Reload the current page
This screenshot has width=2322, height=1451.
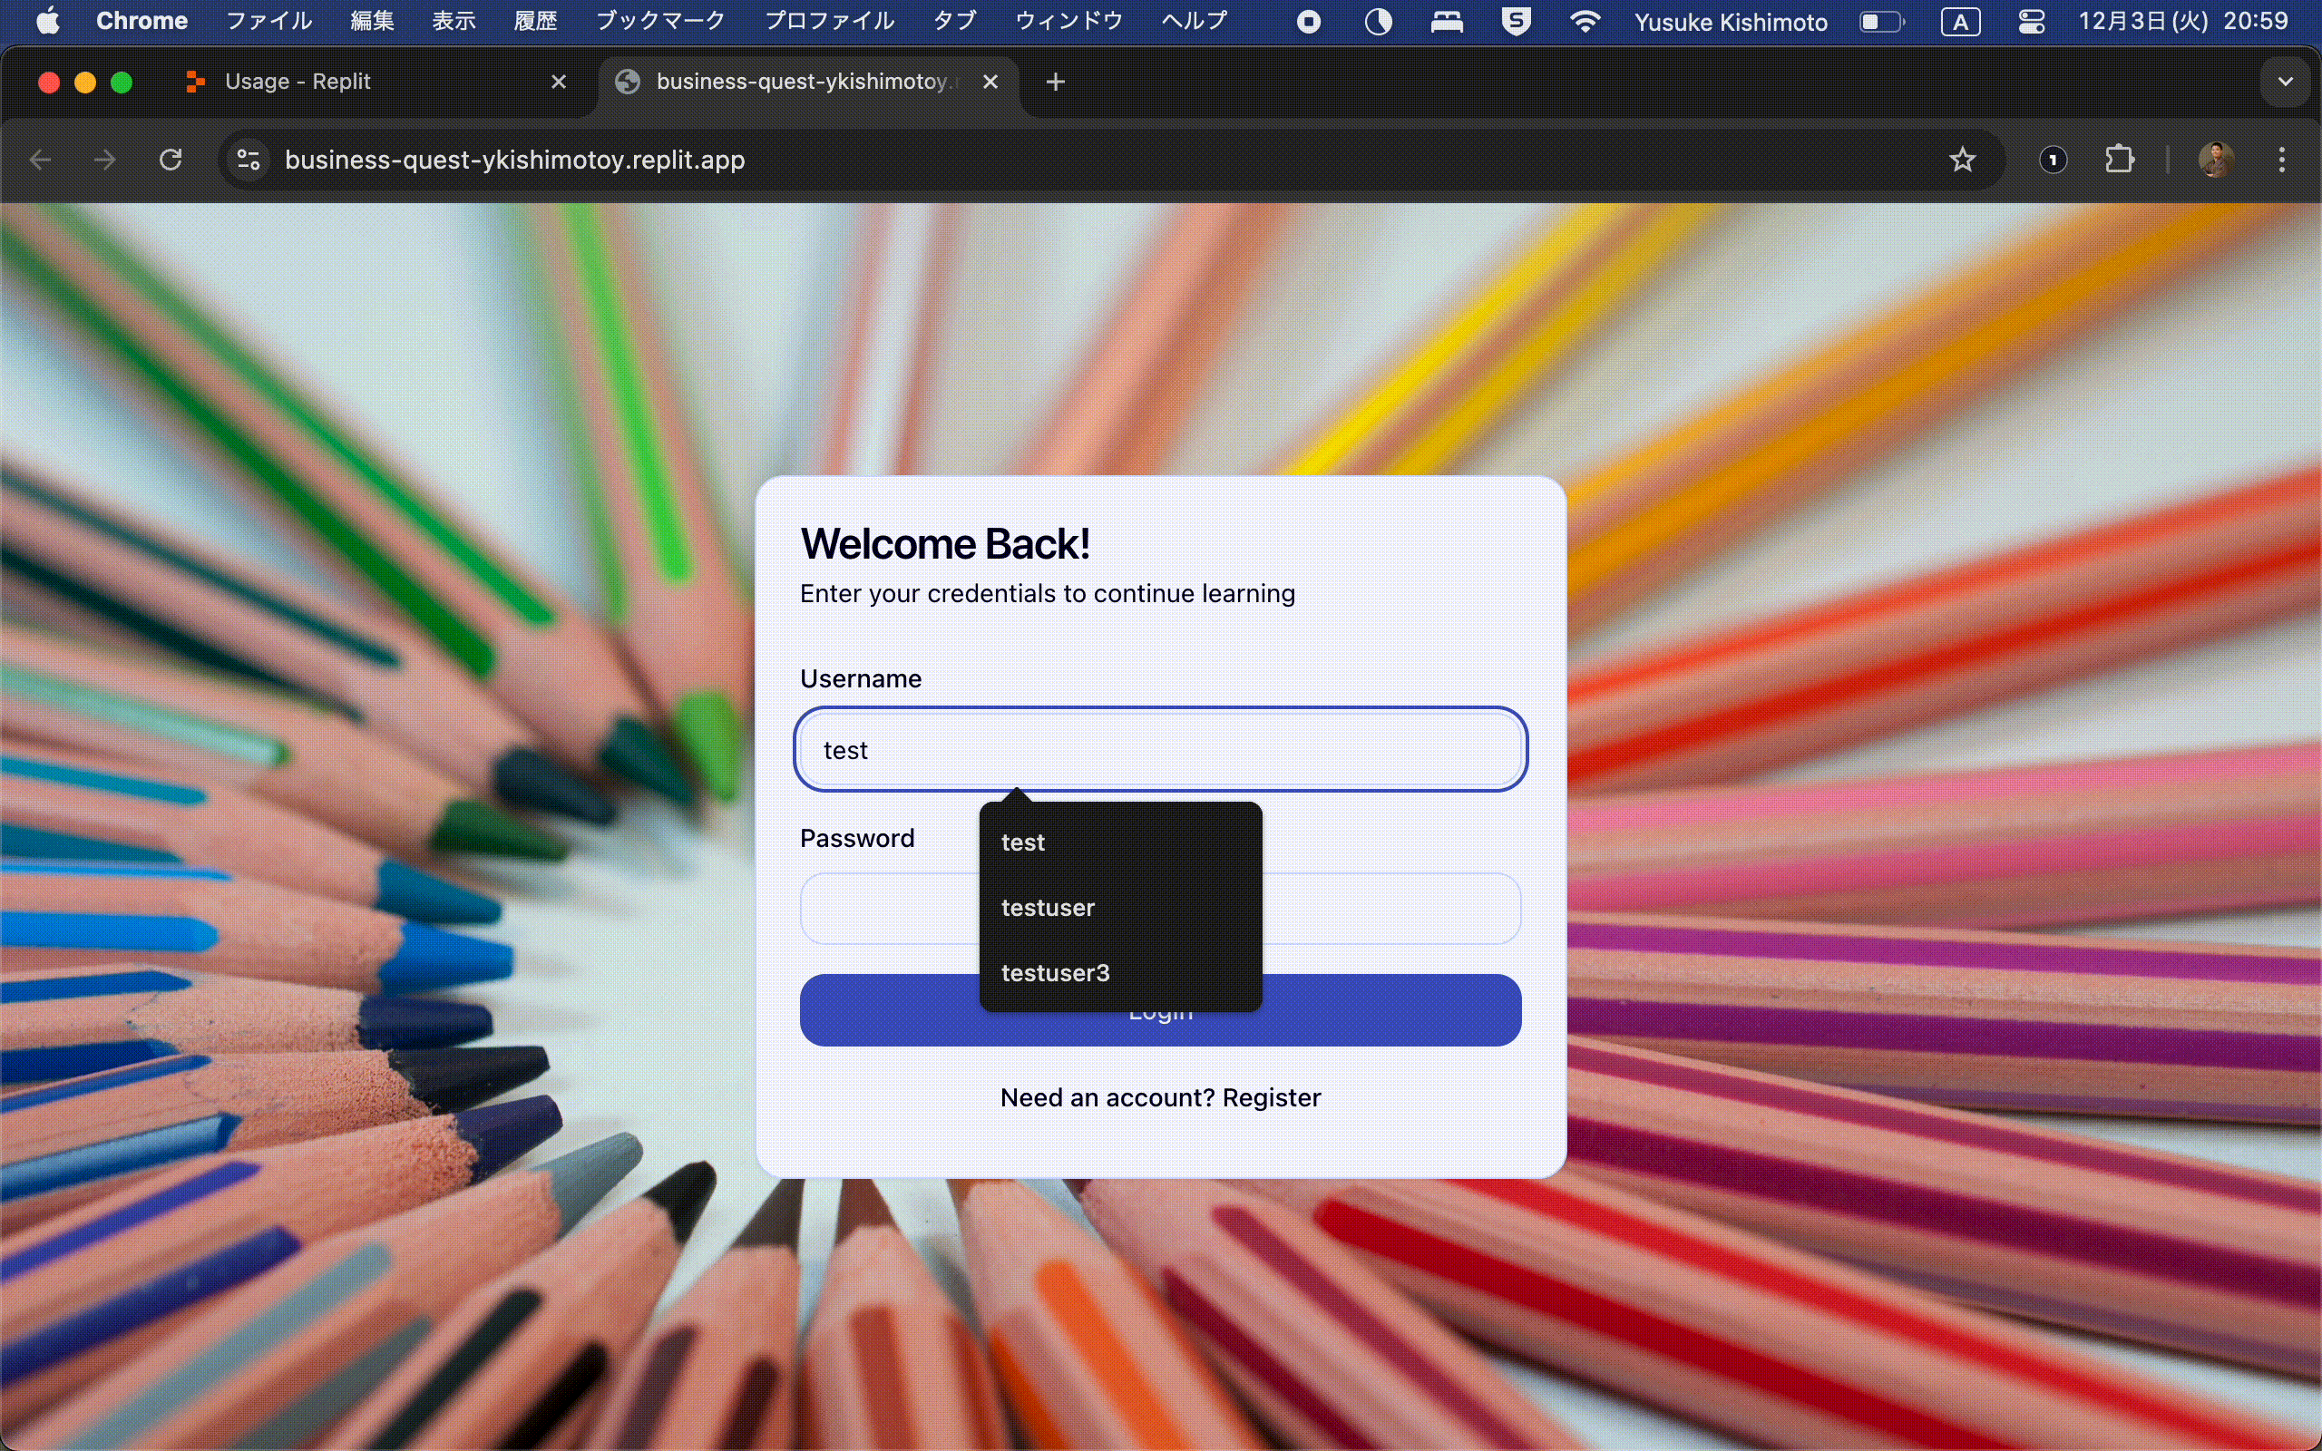click(x=171, y=160)
